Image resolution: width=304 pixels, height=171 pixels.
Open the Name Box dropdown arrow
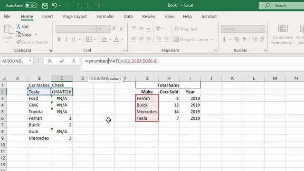[30, 61]
